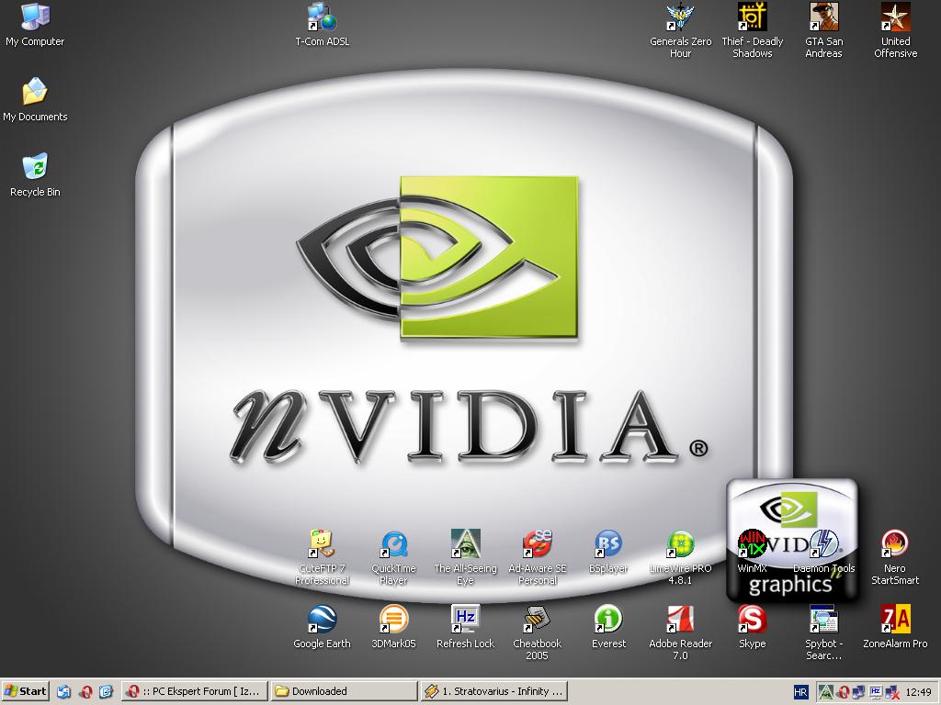Select the Daemon Tools shortcut
The height and width of the screenshot is (705, 941).
pyautogui.click(x=824, y=551)
